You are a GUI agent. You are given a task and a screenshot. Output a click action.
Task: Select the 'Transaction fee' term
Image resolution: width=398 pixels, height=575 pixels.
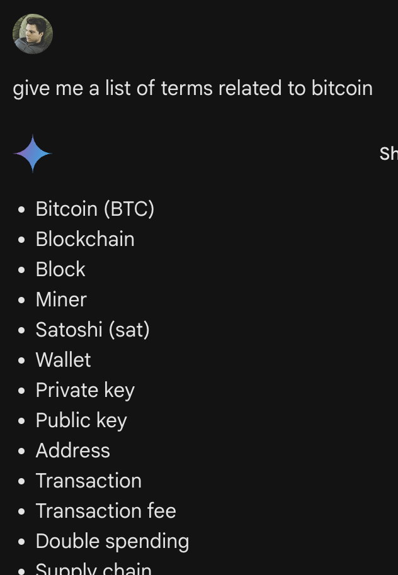tap(106, 511)
